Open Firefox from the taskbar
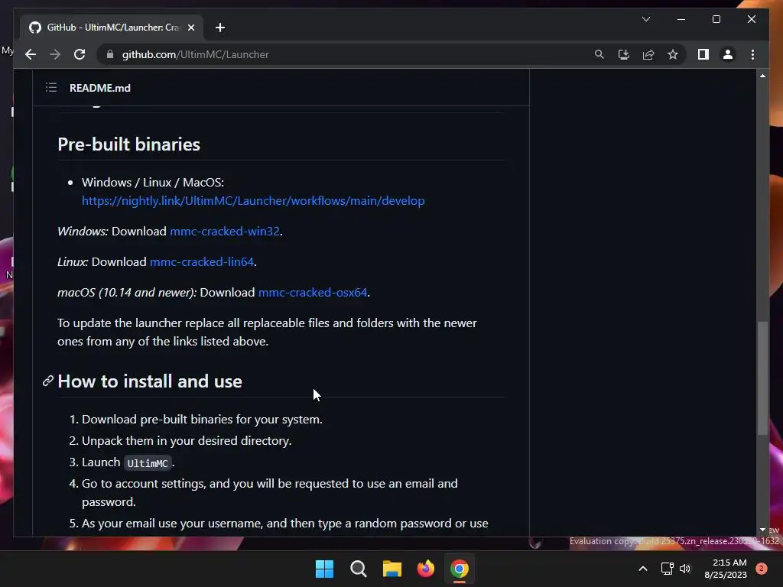Image resolution: width=783 pixels, height=587 pixels. 425,569
